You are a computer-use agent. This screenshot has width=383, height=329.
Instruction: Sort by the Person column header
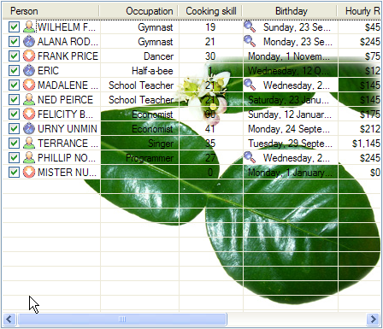click(51, 11)
